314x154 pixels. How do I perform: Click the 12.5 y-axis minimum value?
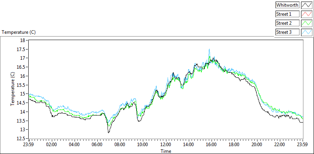pyautogui.click(x=21, y=139)
